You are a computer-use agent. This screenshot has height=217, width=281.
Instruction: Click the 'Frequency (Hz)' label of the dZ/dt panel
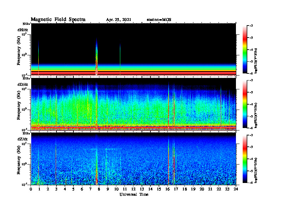19,160
